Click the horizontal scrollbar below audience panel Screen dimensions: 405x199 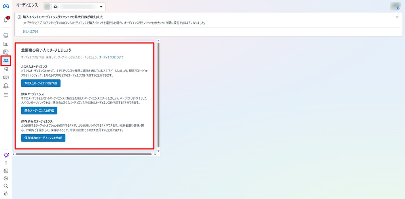click(83, 154)
